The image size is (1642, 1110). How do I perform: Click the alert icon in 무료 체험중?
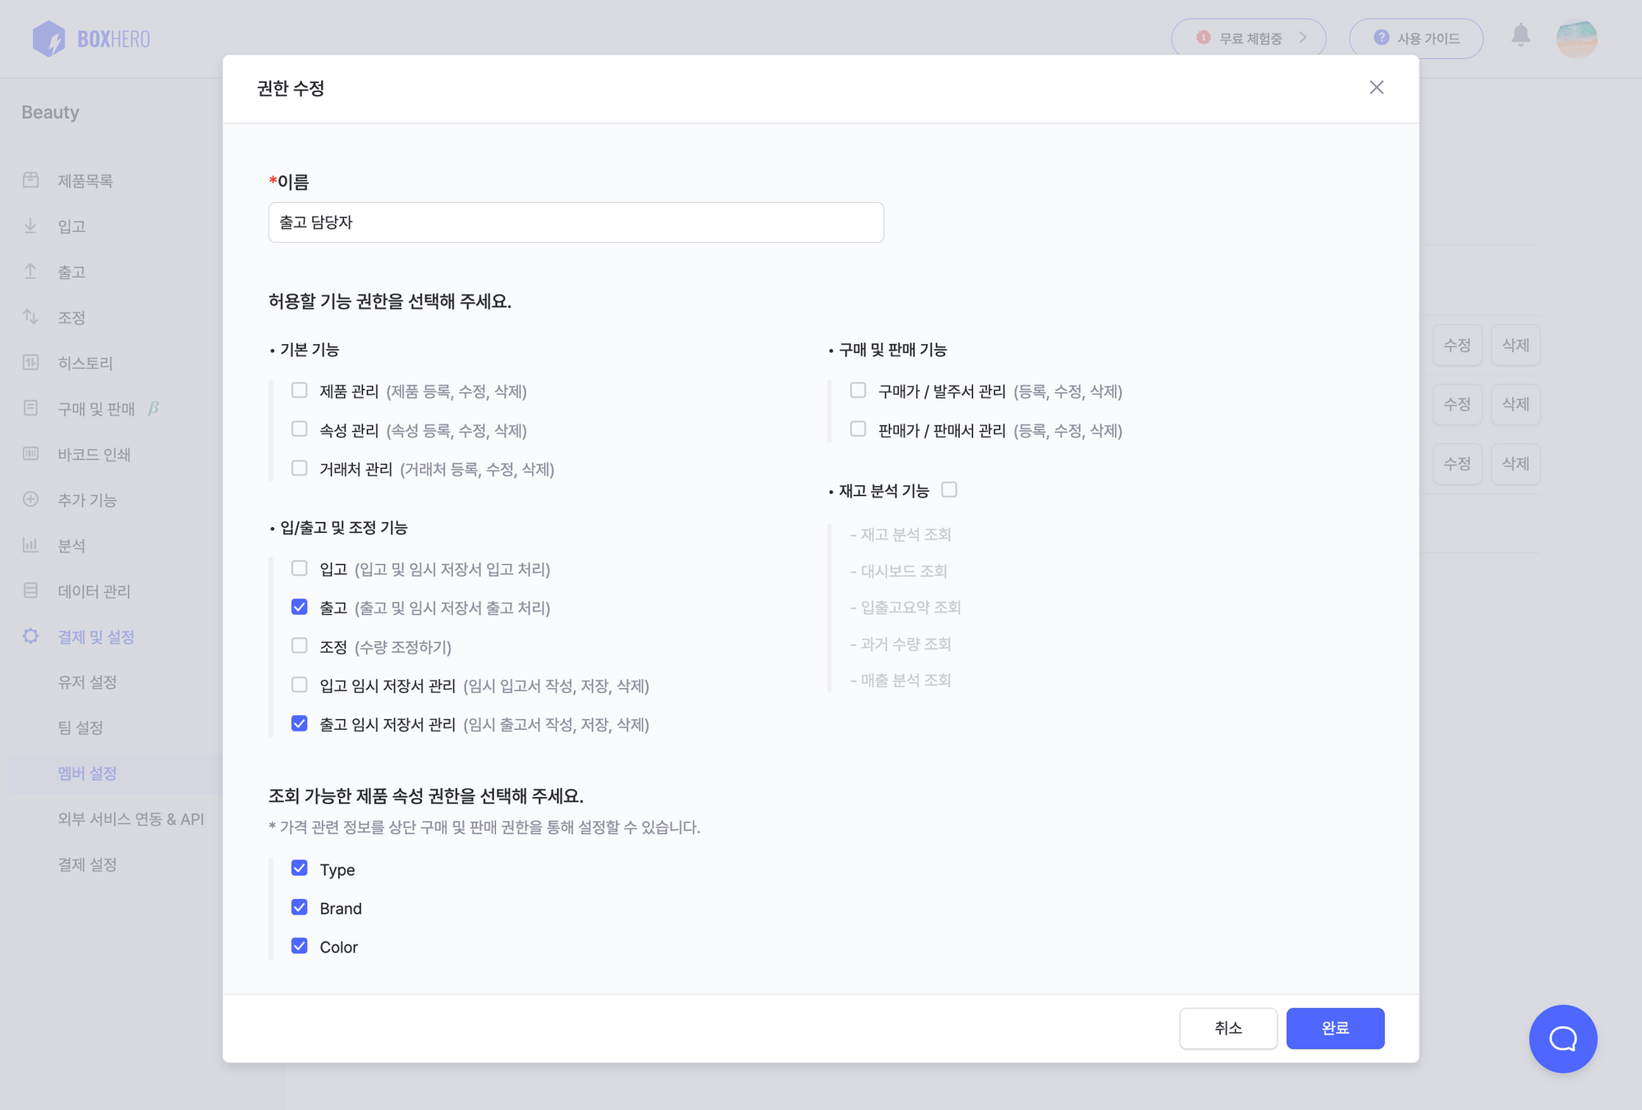1204,38
